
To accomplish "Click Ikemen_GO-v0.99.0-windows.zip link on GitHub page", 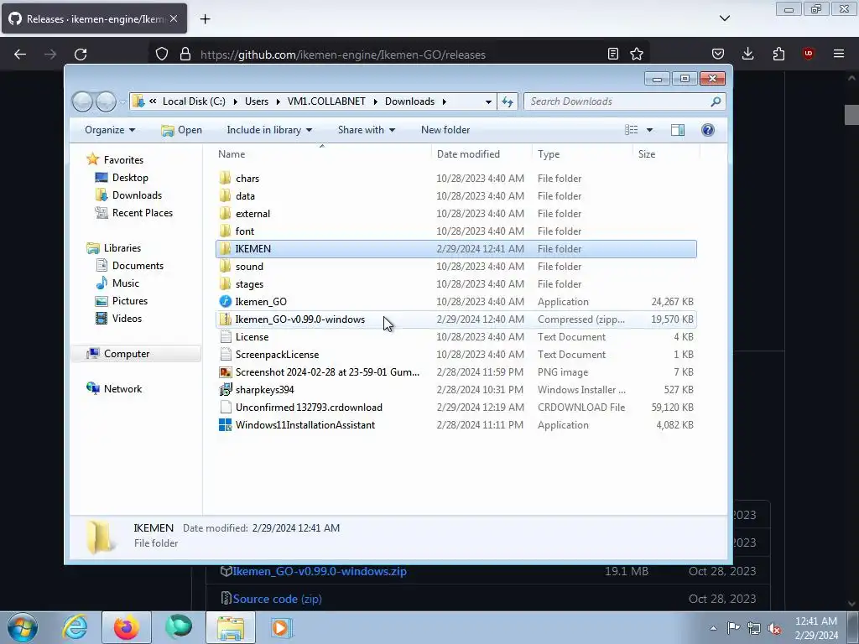I will pyautogui.click(x=320, y=571).
